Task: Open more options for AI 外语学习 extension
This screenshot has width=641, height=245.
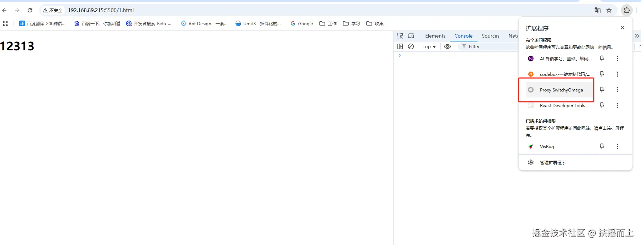Action: (x=618, y=59)
